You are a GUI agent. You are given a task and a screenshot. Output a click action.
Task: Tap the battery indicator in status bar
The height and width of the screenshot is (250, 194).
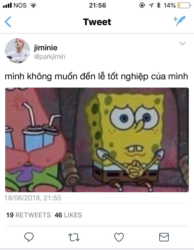pos(184,5)
